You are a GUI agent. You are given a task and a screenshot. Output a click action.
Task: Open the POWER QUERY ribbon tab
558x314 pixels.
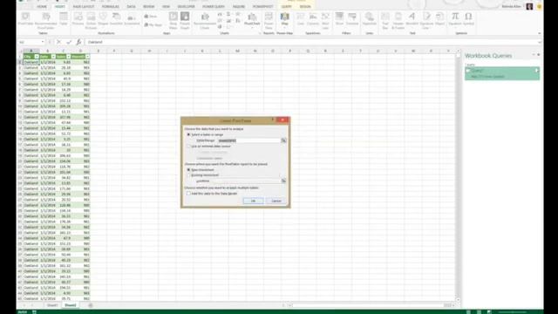[214, 7]
